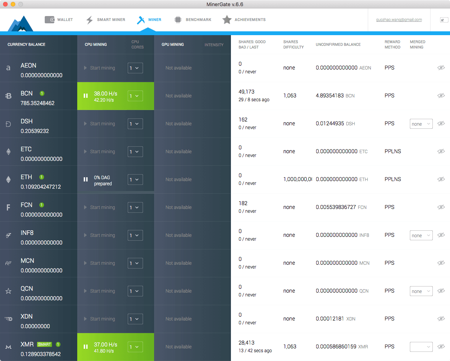Expand the merged mining selector for XMR
This screenshot has width=450, height=361.
421,347
